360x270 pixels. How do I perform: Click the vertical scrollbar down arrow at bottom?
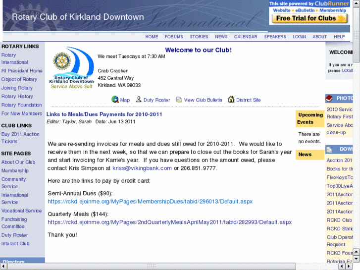pos(356,259)
